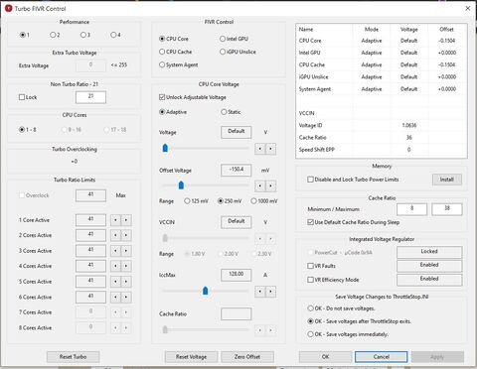Click the Turbo Ratio Limits Max field

[90, 195]
